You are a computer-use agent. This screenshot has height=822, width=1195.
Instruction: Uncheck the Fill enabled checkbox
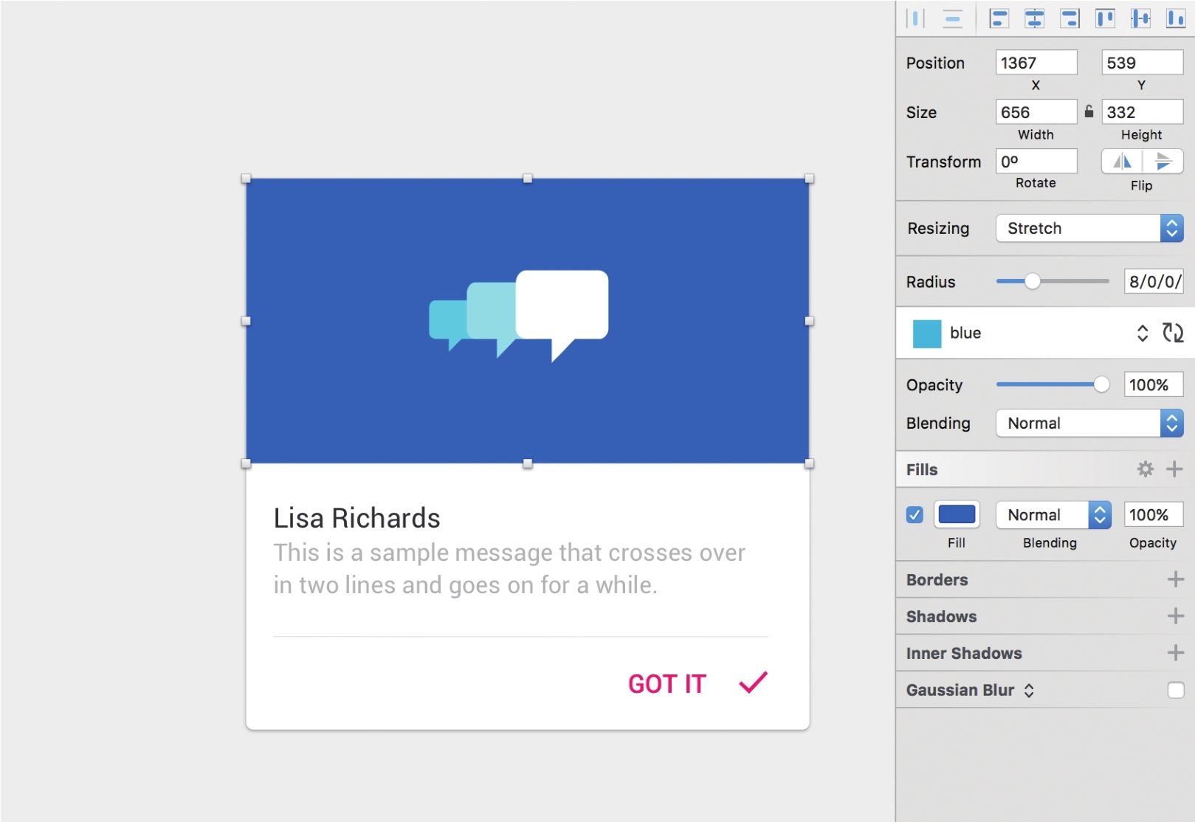915,515
